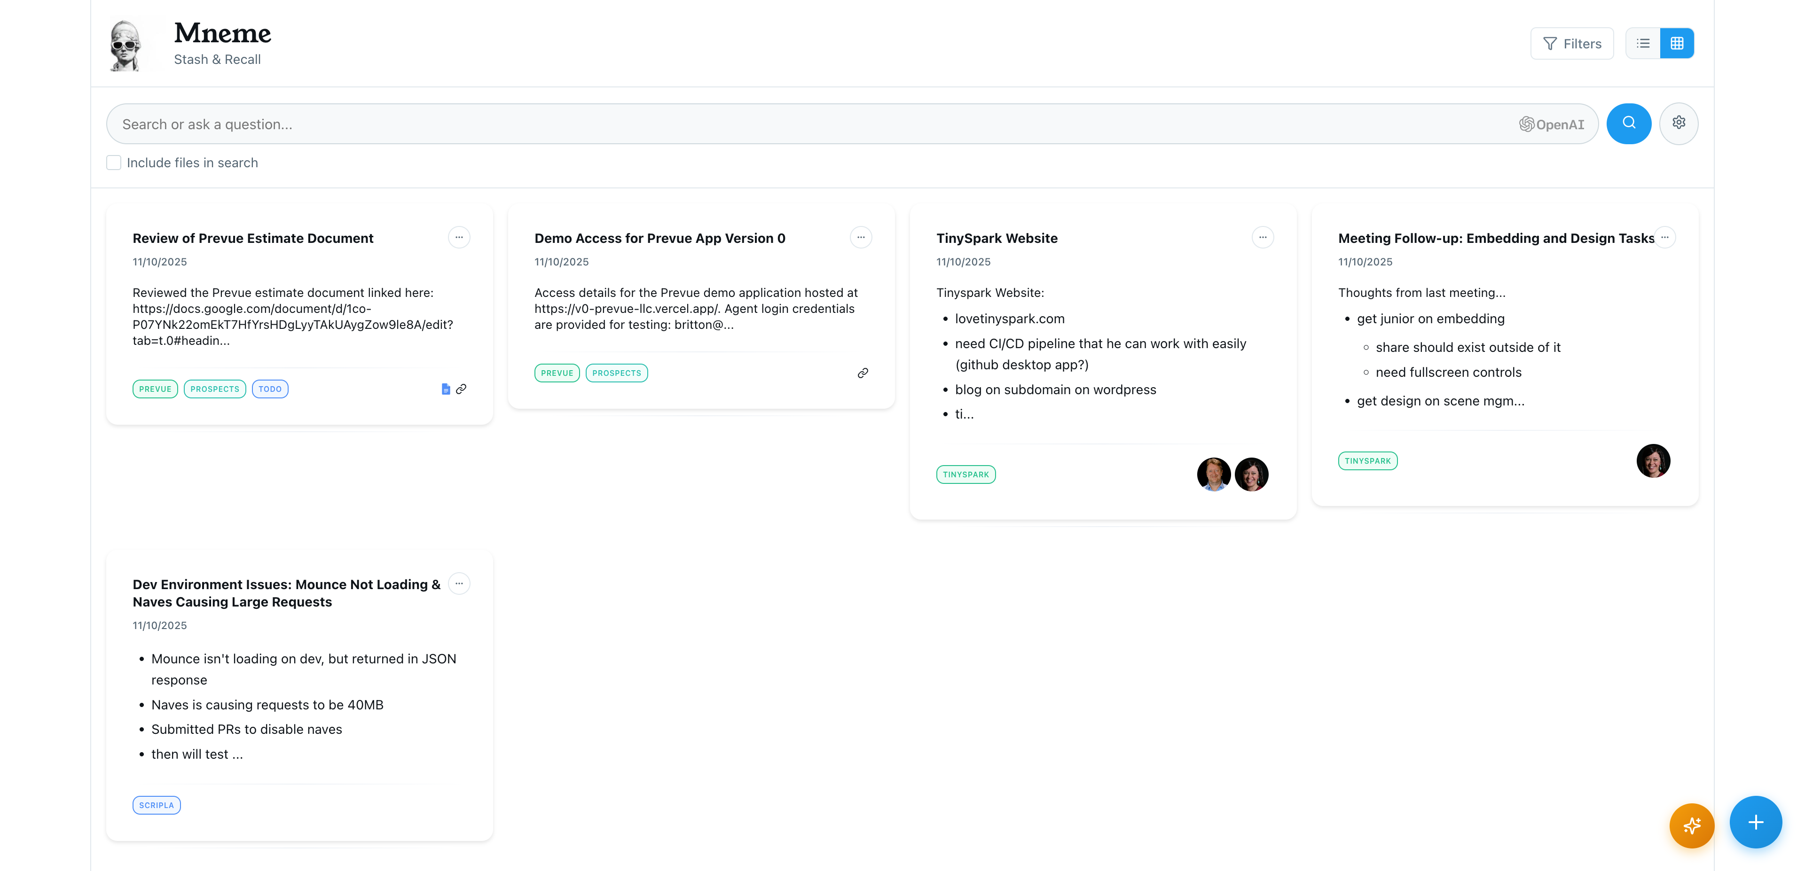The width and height of the screenshot is (1805, 871).
Task: Open options menu on Dev Environment Issues card
Action: pos(459,583)
